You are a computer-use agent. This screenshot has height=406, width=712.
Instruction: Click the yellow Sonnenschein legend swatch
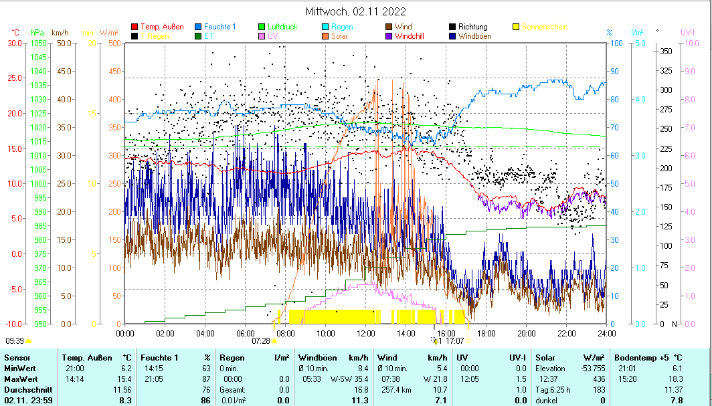[x=516, y=27]
